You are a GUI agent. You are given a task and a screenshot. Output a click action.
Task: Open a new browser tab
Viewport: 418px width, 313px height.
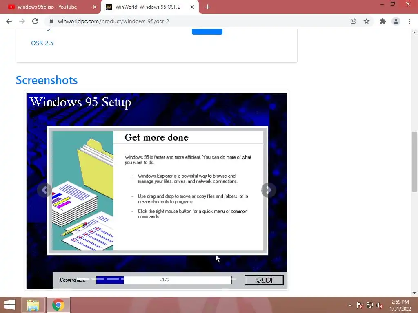coord(208,7)
